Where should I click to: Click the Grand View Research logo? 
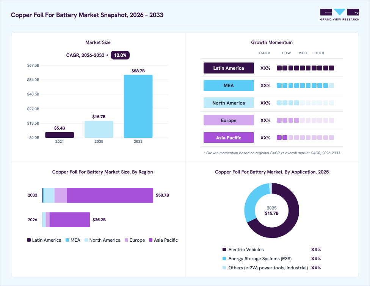[x=340, y=15]
